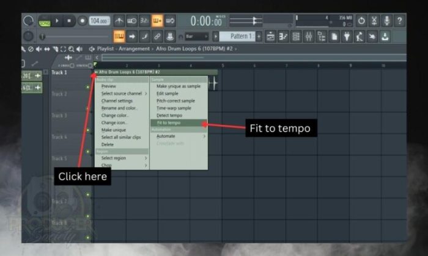The width and height of the screenshot is (428, 256).
Task: Click the 104.000 tempo field
Action: [100, 21]
